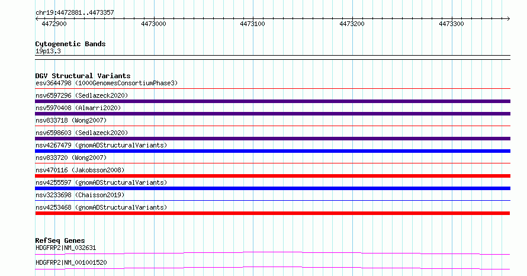Select the esv3644798 thin red variant line
Screen dimensions: 527x276
pos(272,89)
